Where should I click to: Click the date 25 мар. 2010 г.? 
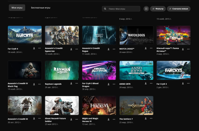[126, 122]
